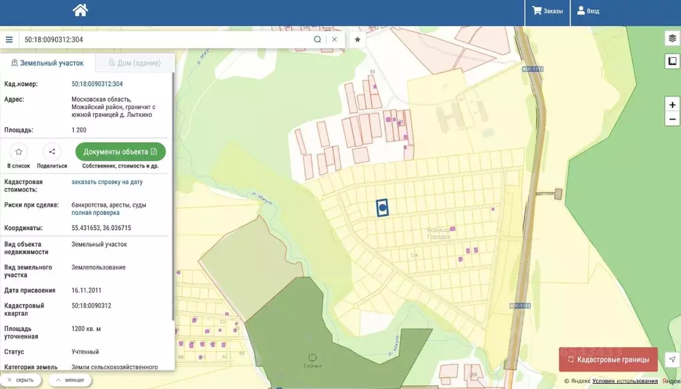This screenshot has height=389, width=681.
Task: Open the hamburger menu beside the search box
Action: (x=9, y=39)
